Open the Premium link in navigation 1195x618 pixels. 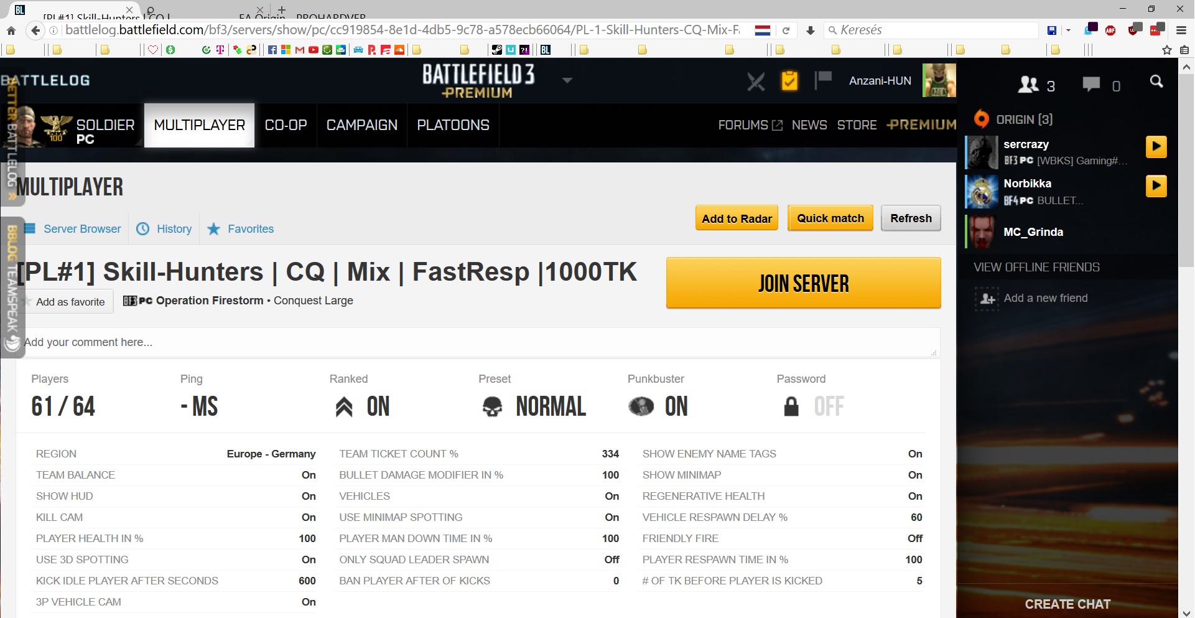(x=921, y=125)
